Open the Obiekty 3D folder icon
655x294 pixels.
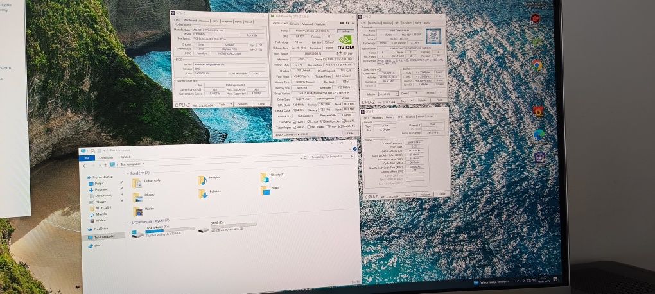pos(265,177)
